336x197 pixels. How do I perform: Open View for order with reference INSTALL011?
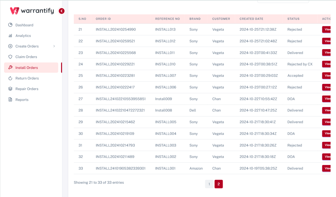(x=327, y=53)
